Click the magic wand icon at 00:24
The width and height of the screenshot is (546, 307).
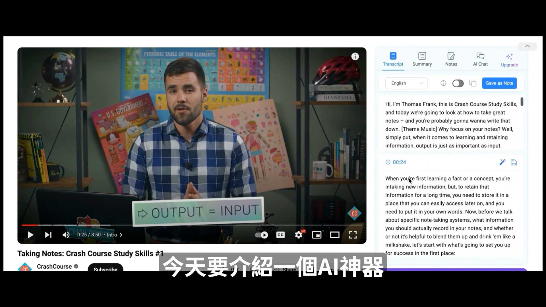(502, 162)
